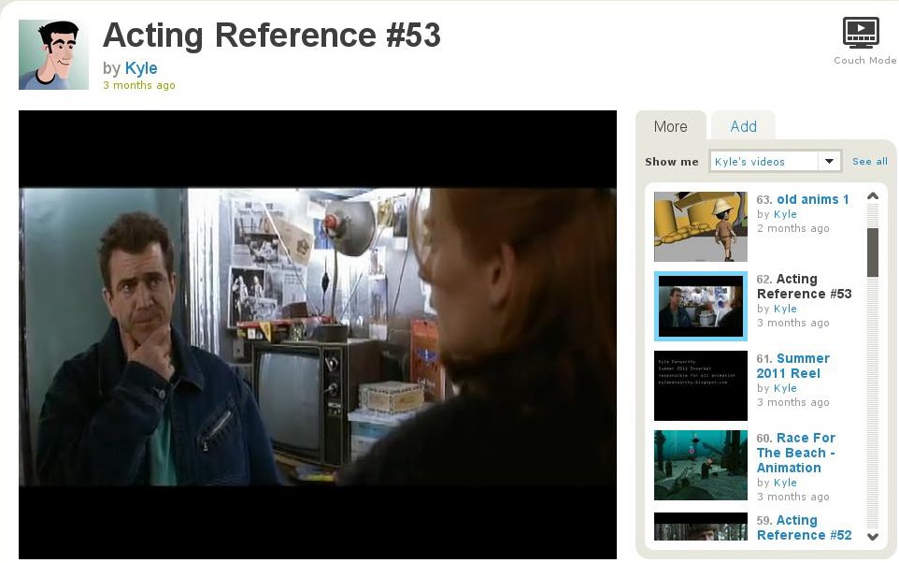This screenshot has width=899, height=563.
Task: Switch to the Add tab
Action: coord(743,126)
